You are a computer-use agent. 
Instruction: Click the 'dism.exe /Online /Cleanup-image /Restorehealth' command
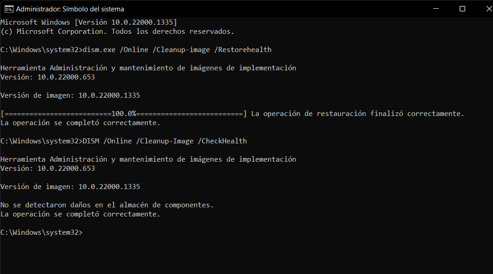point(177,50)
